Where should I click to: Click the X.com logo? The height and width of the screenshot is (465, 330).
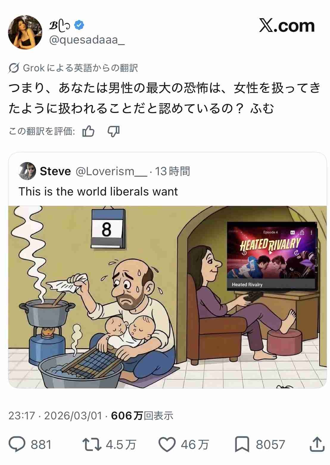(287, 25)
